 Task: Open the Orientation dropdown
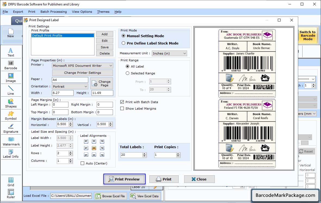pos(70,87)
